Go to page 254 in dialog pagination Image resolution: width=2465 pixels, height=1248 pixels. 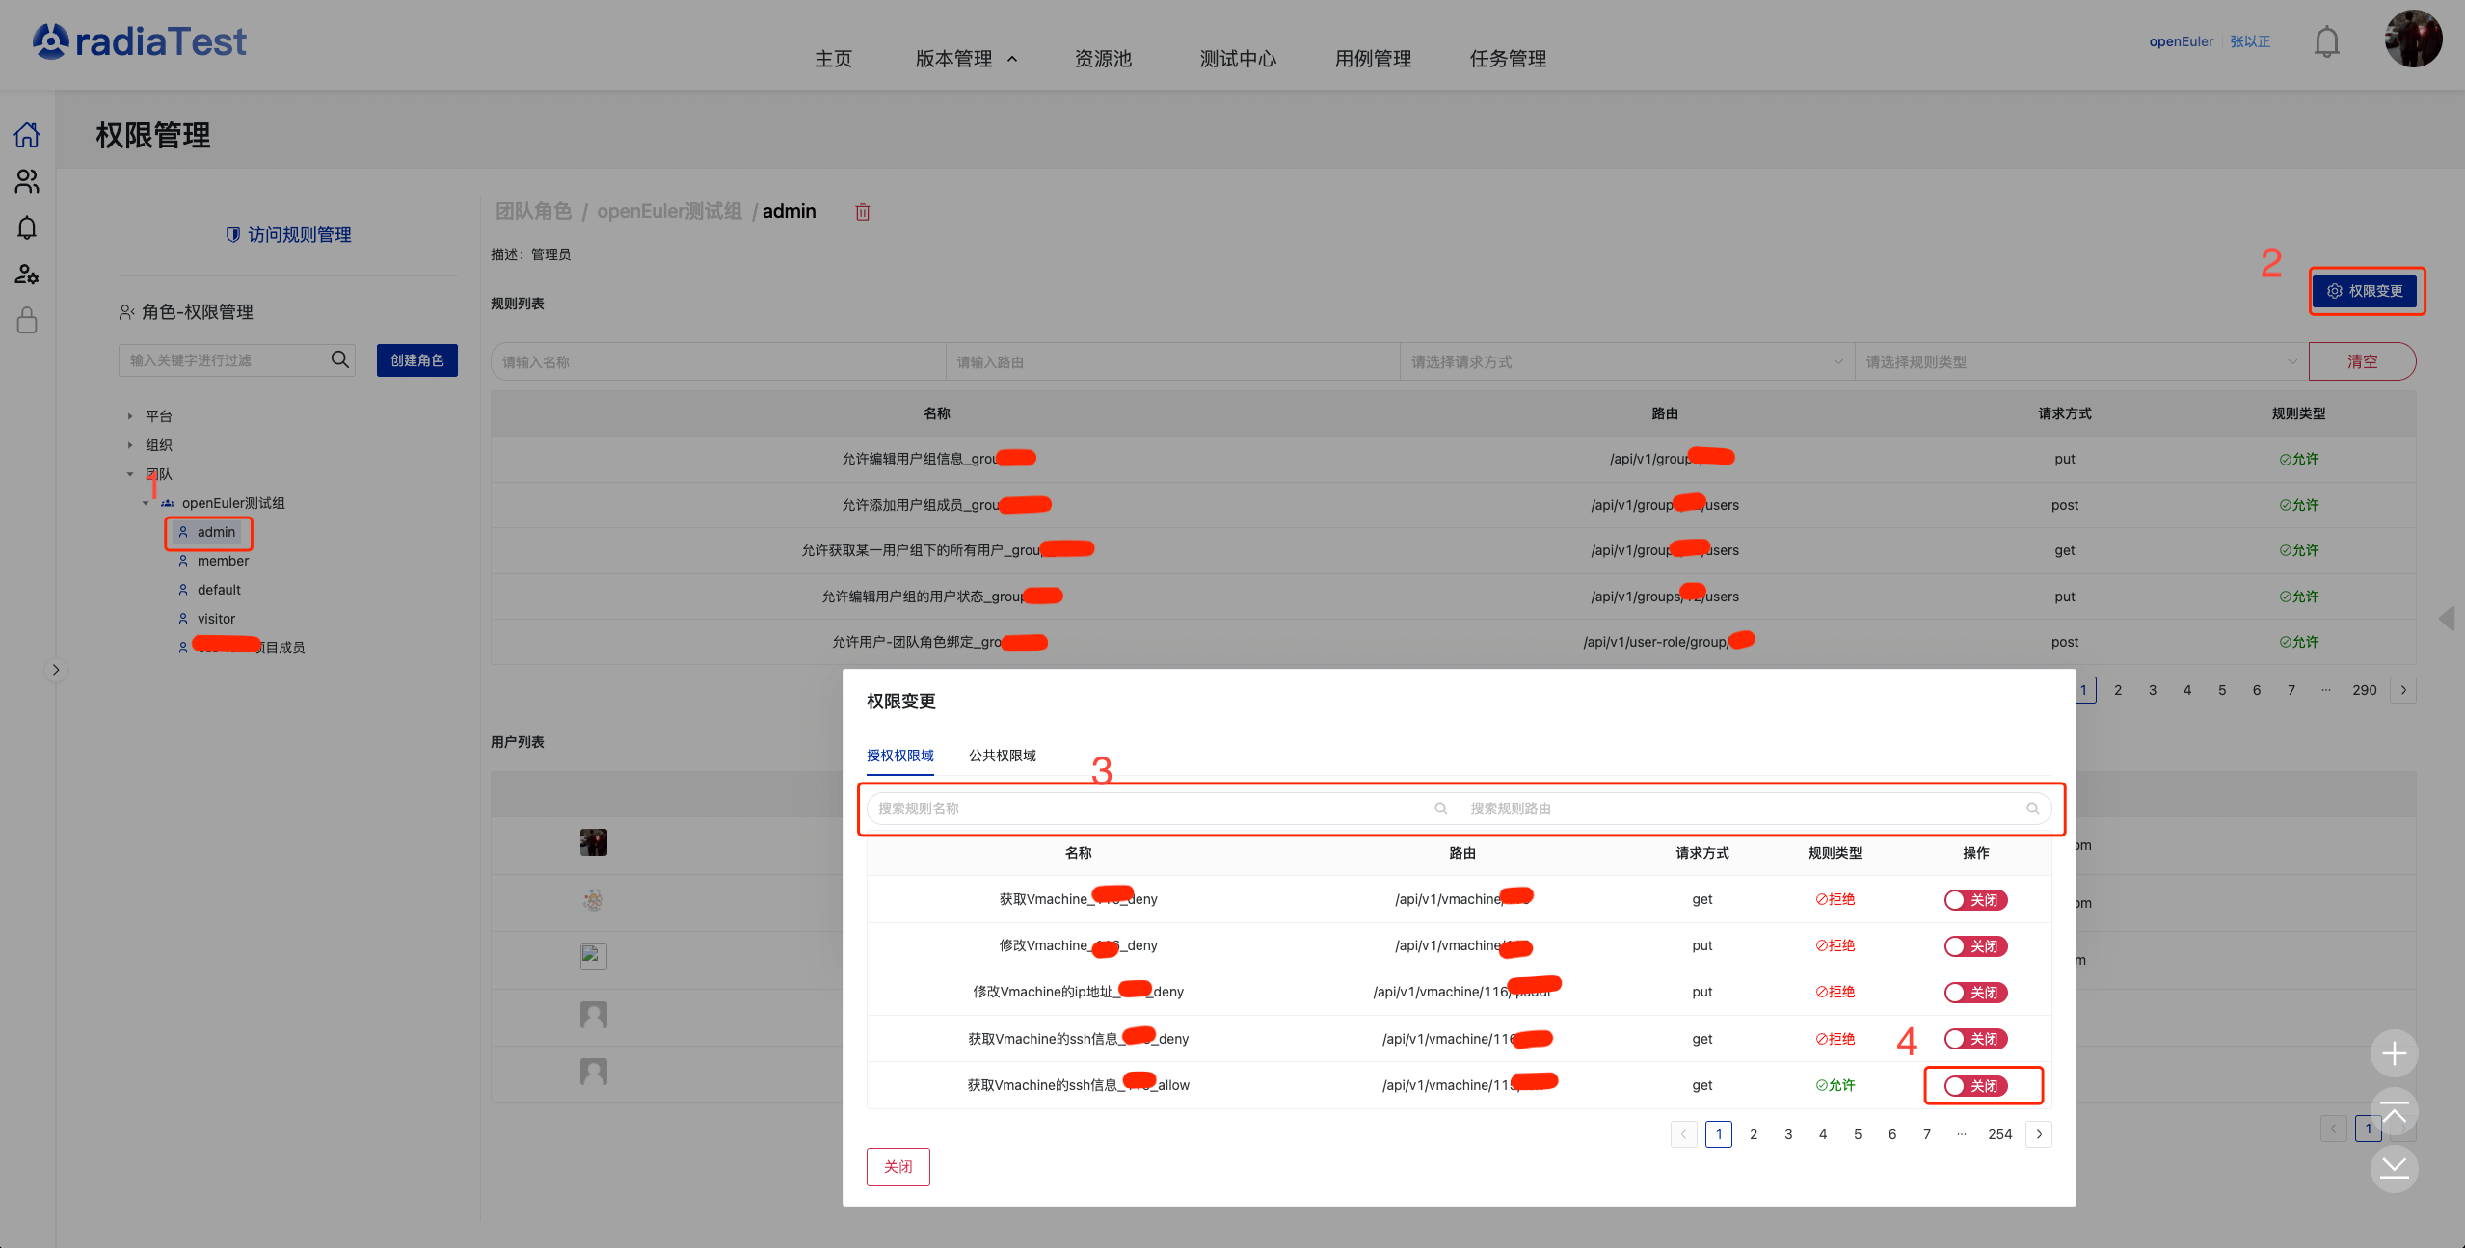[1999, 1134]
